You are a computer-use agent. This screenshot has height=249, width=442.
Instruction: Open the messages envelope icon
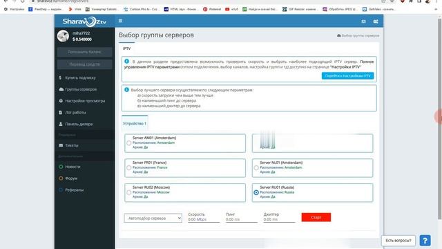point(364,21)
